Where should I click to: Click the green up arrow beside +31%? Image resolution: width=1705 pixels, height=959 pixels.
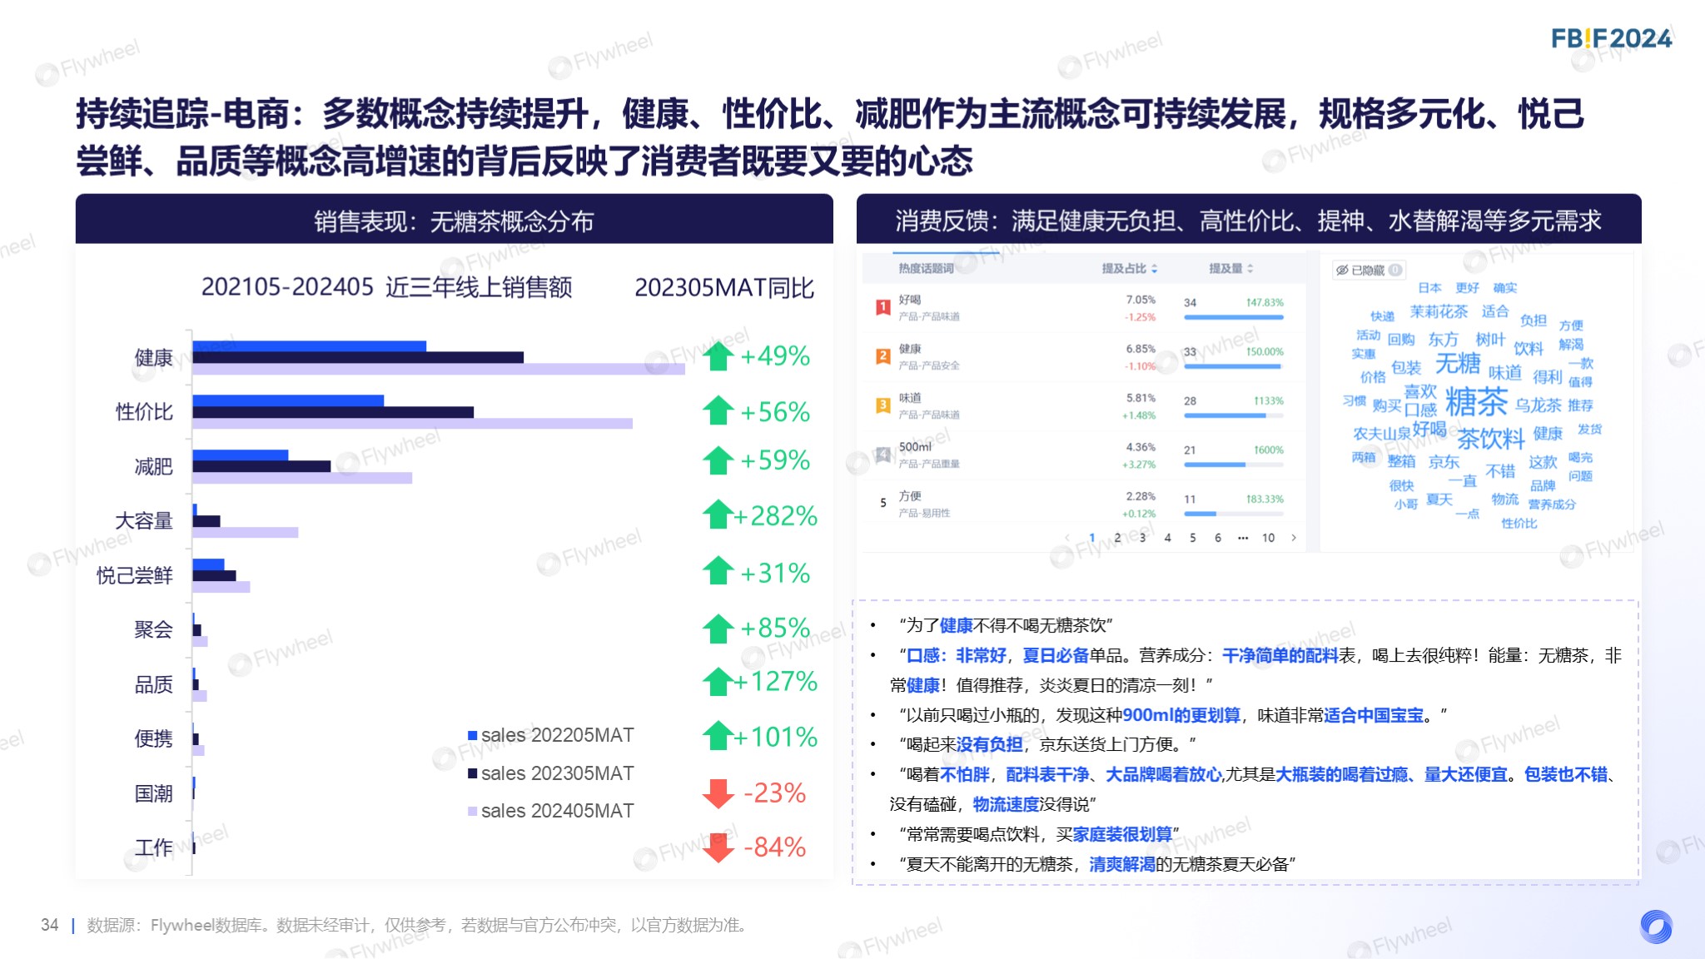pyautogui.click(x=718, y=571)
